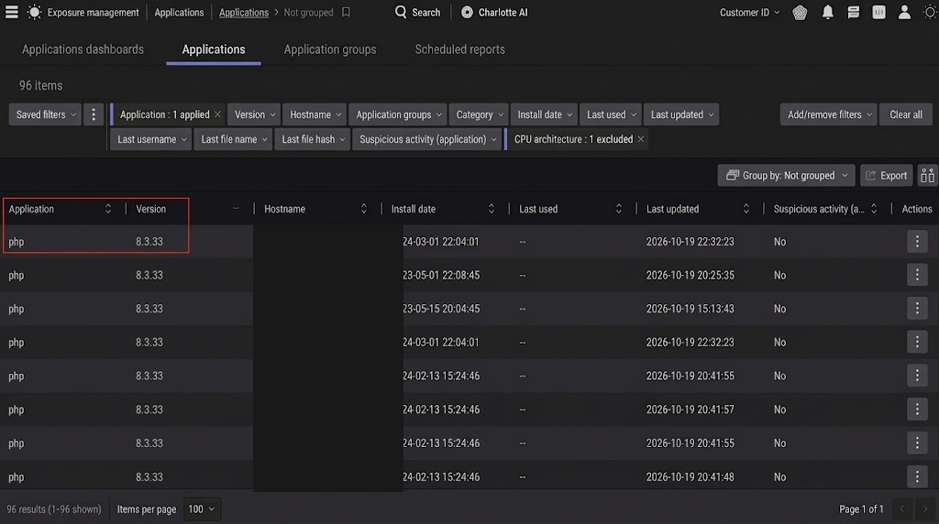939x524 pixels.
Task: Click the Falcon logo beside Exposure management
Action: [34, 12]
